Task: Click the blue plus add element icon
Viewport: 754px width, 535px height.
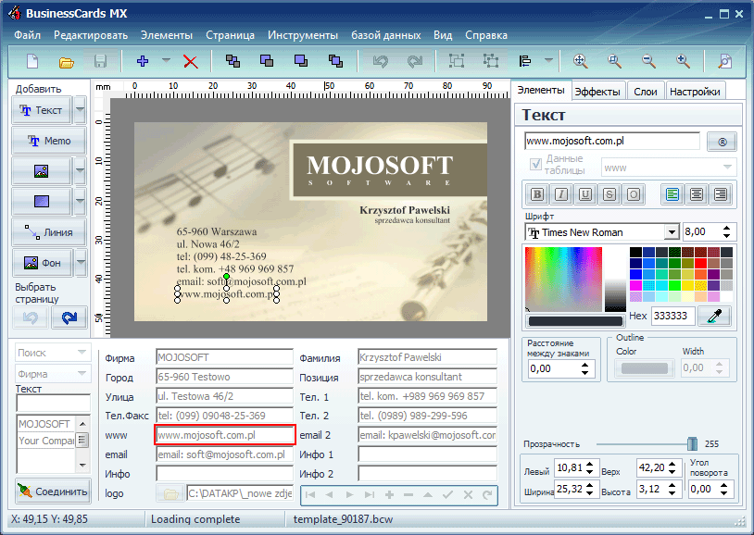Action: 143,61
